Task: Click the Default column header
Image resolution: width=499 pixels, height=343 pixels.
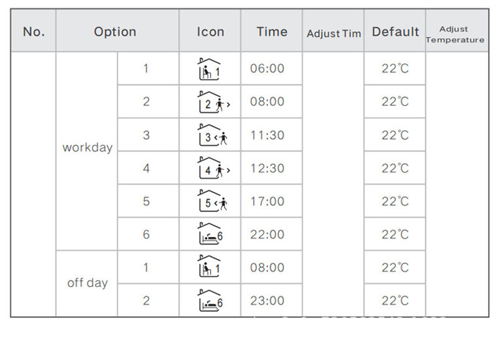Action: [x=395, y=32]
